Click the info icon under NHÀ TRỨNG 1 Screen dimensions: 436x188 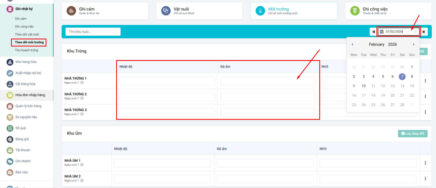click(82, 83)
